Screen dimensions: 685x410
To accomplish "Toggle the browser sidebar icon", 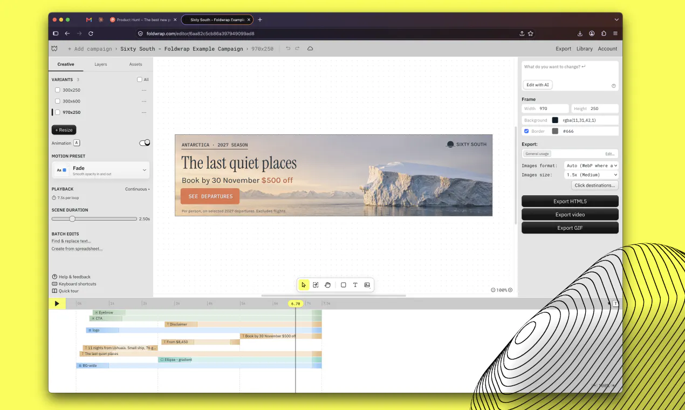I will click(56, 33).
